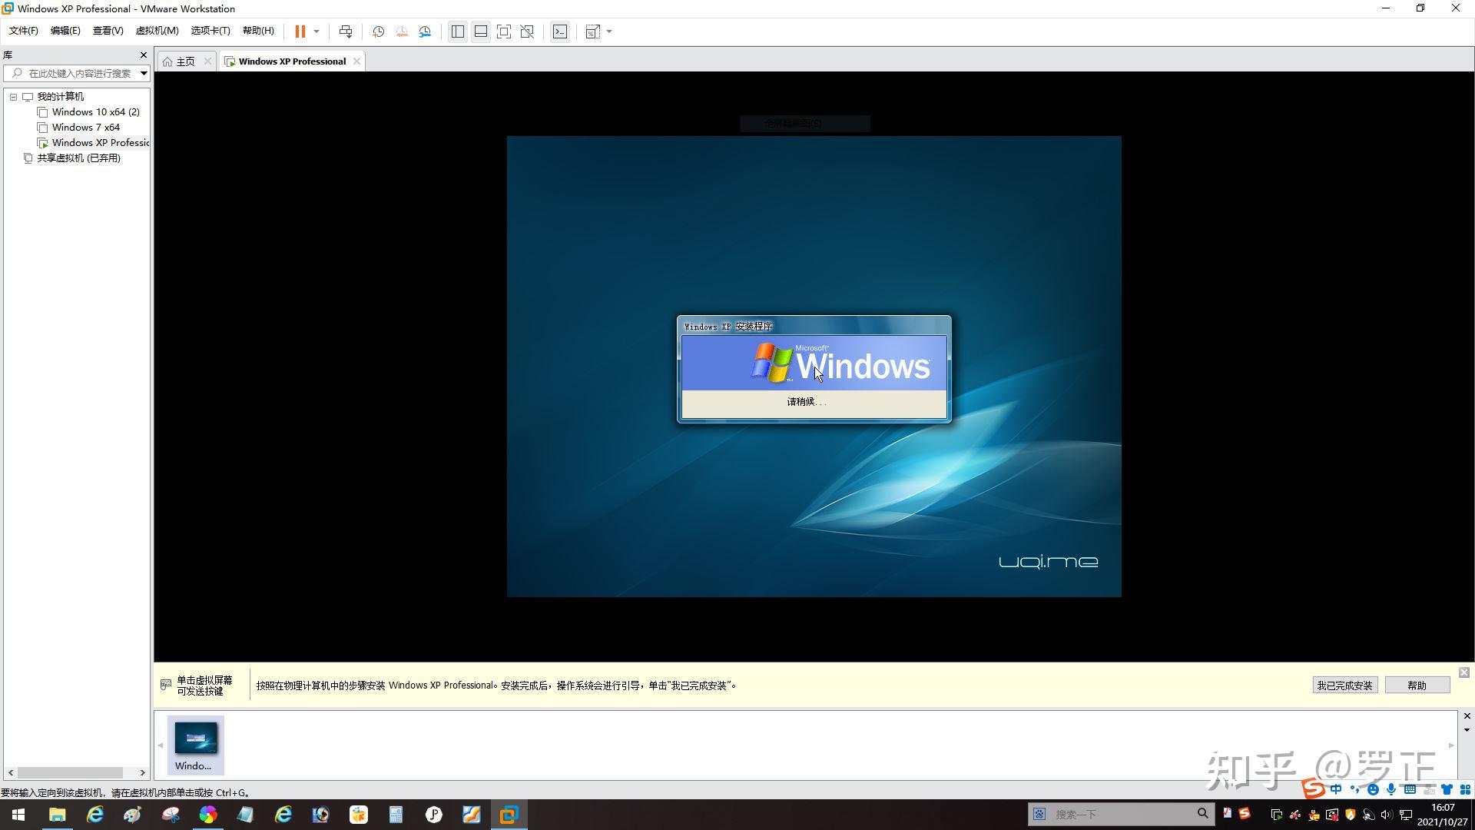This screenshot has height=830, width=1475.
Task: Select the Windows XP thumbnail at bottom
Action: coord(195,744)
